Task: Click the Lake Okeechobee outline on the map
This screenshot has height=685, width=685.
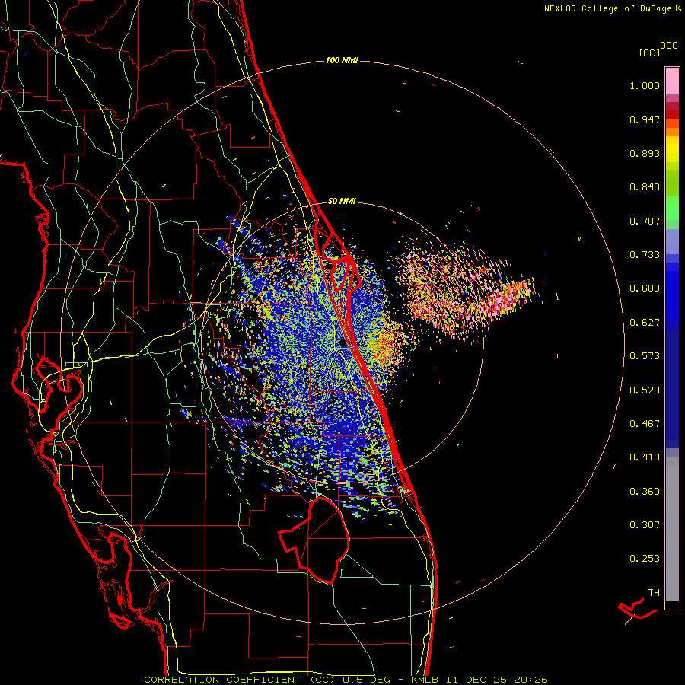Action: [x=314, y=540]
